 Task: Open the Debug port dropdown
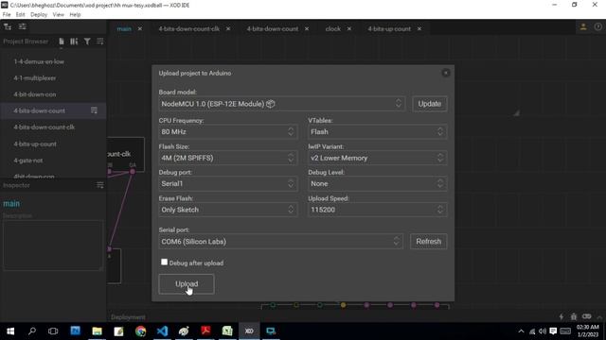227,183
